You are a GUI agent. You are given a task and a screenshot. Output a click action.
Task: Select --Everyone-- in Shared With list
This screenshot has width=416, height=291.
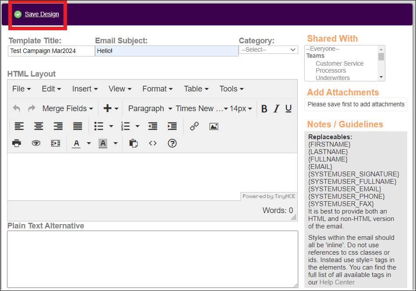pos(323,49)
